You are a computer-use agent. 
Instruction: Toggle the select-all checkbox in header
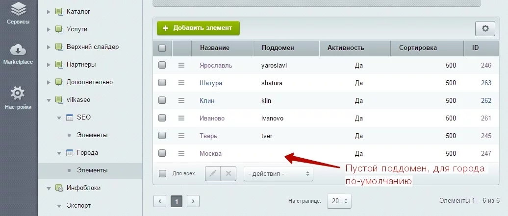coord(162,48)
